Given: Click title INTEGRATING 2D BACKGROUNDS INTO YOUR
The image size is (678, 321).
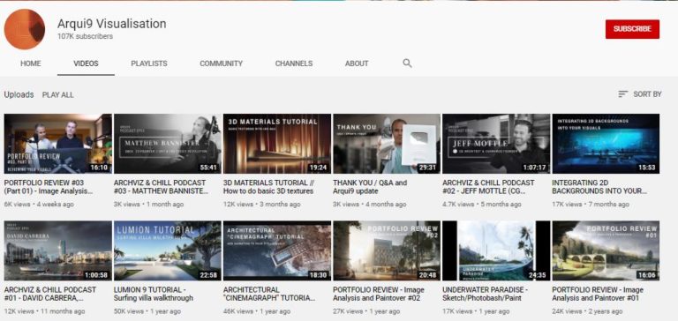Looking at the screenshot, I should click(599, 187).
